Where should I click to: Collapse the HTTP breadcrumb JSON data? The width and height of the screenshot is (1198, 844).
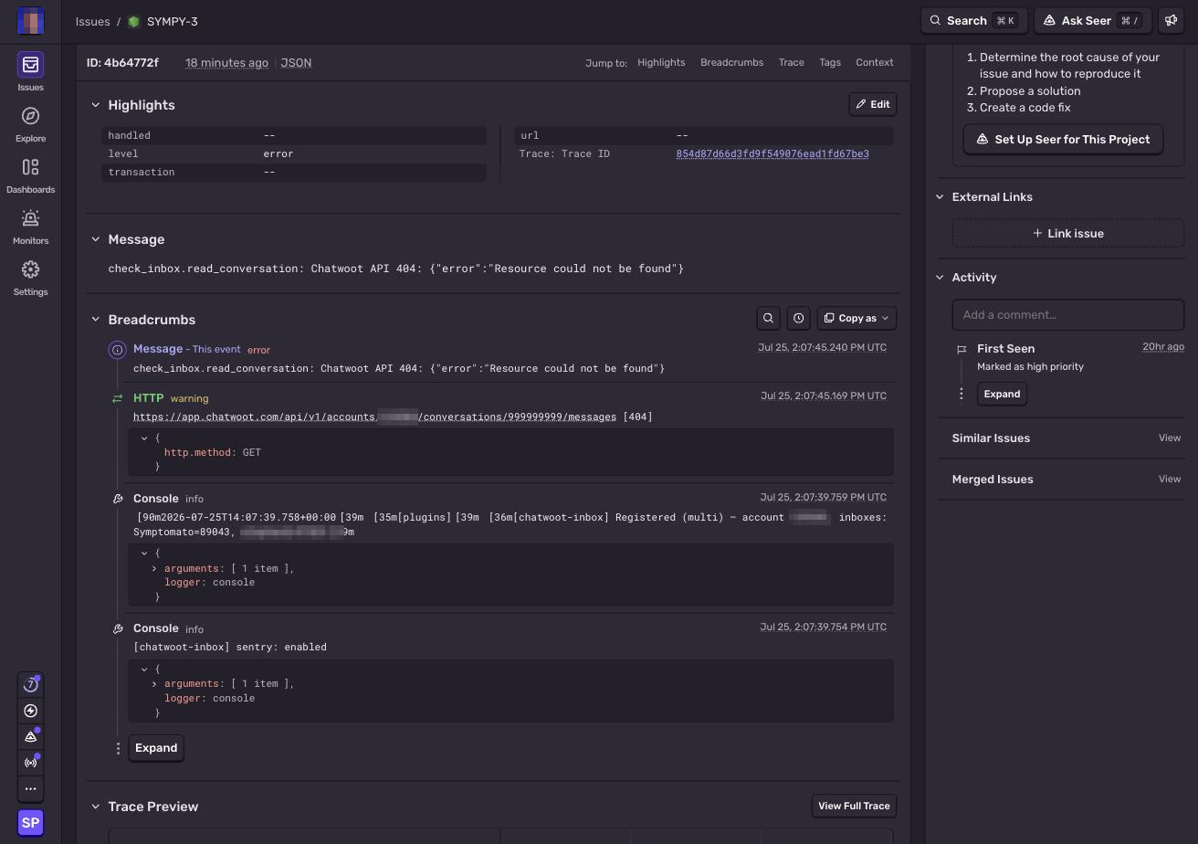(x=144, y=438)
